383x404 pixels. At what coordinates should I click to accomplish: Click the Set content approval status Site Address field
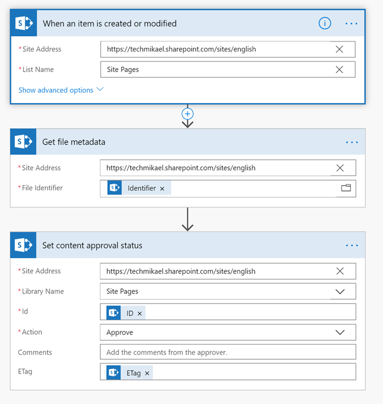(228, 271)
